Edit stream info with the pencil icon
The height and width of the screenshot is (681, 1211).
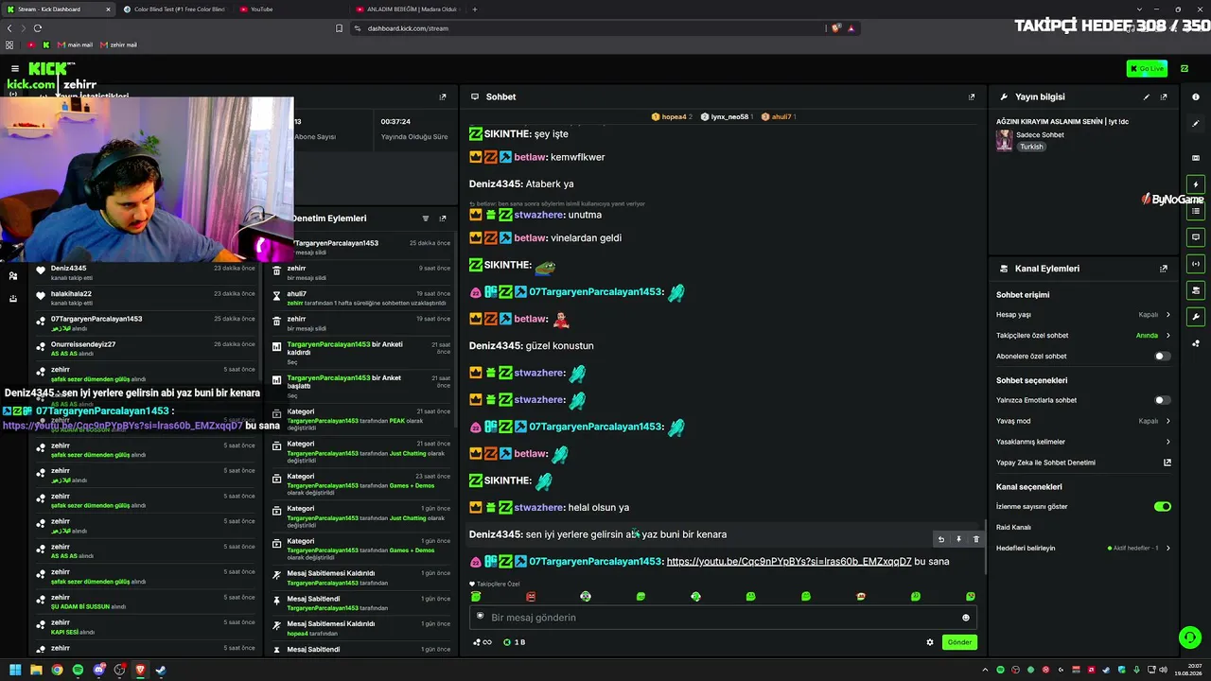1147,96
